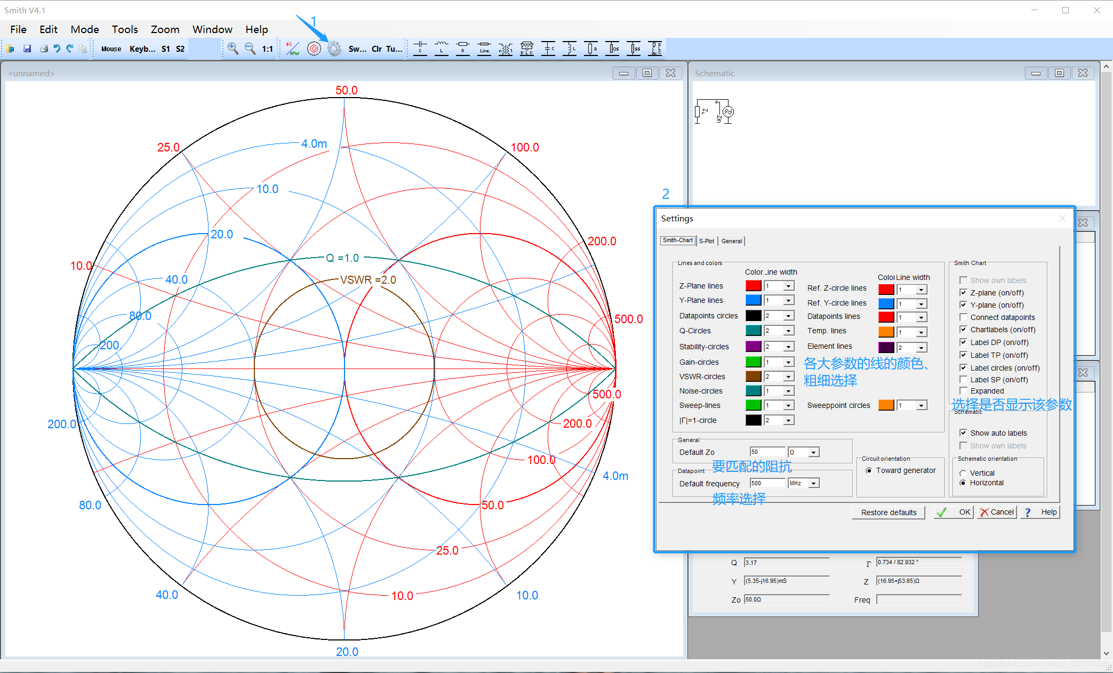Insert a series inductor element
This screenshot has width=1113, height=673.
click(442, 49)
